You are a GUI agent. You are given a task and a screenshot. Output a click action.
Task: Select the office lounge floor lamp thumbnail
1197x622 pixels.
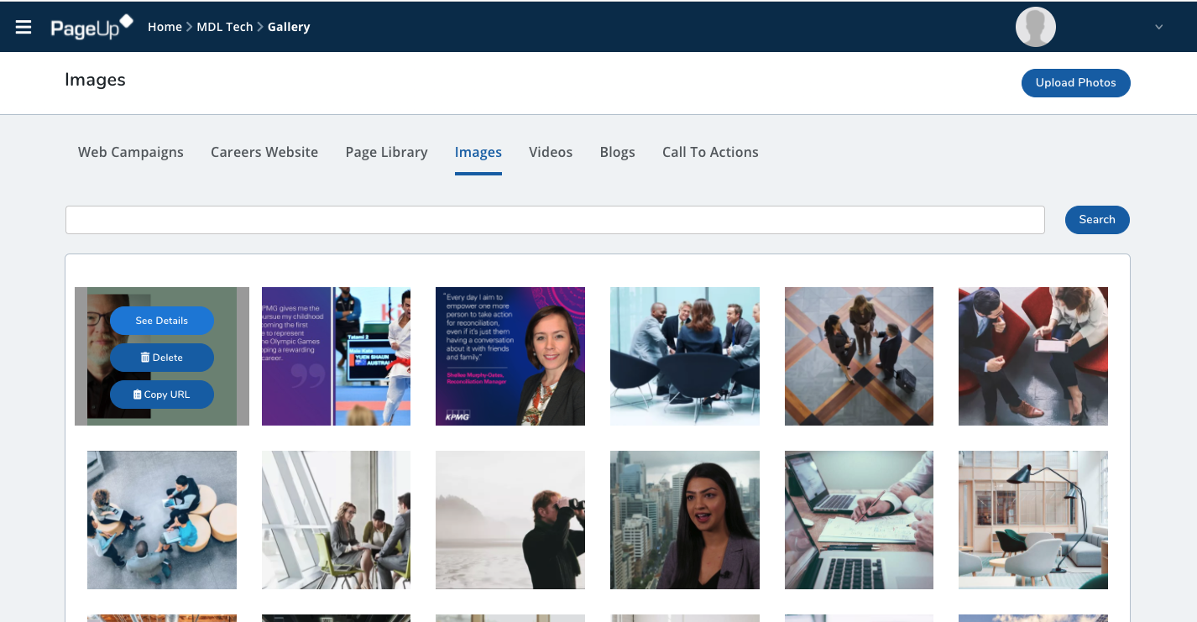point(1033,520)
